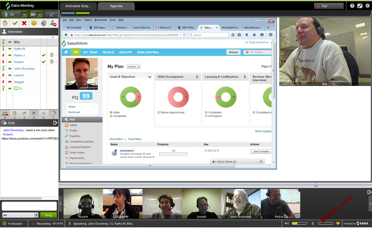Open Completed Learning sidebar item
The image size is (372, 232).
81,142
